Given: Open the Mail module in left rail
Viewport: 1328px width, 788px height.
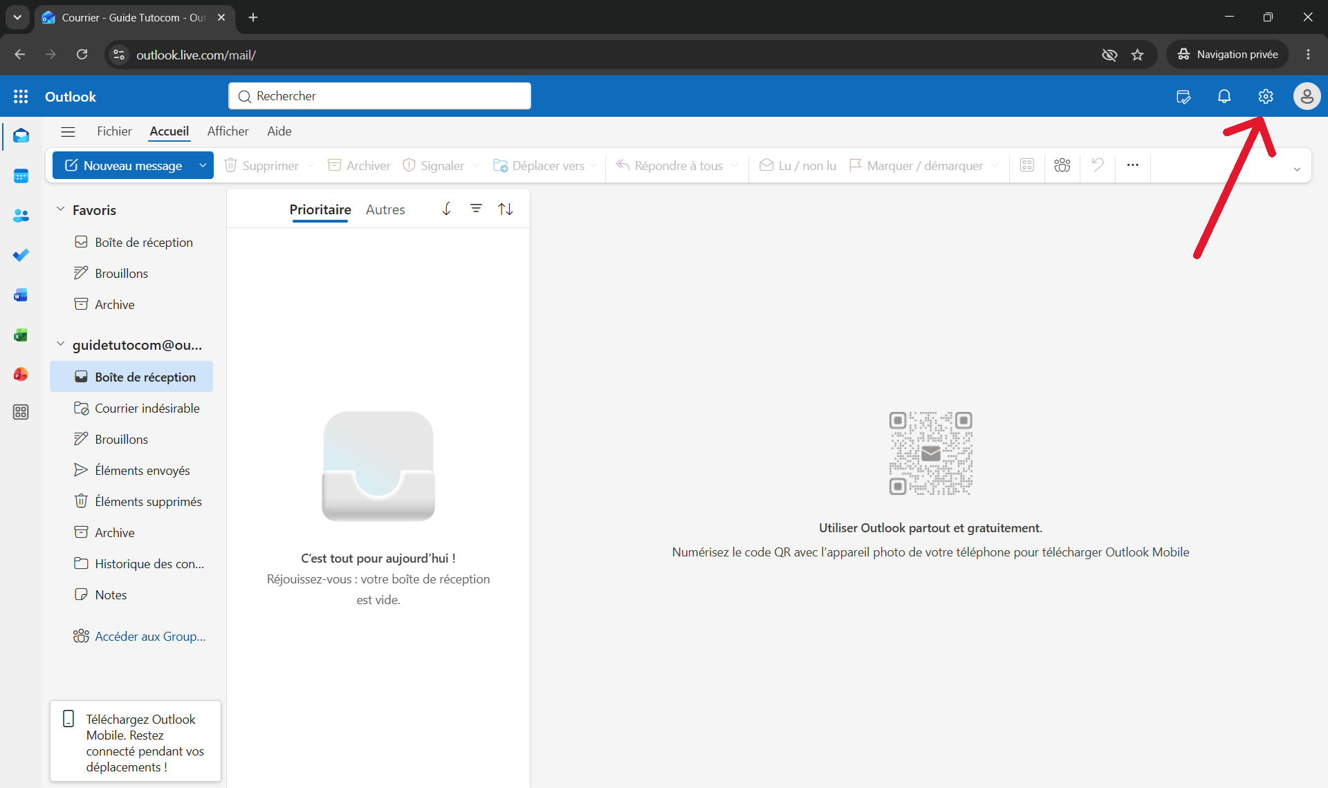Looking at the screenshot, I should pyautogui.click(x=21, y=136).
